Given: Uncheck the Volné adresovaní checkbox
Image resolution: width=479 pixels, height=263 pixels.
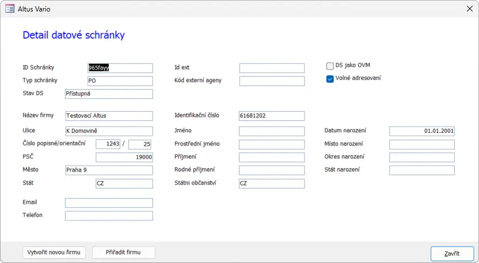Looking at the screenshot, I should coord(330,79).
